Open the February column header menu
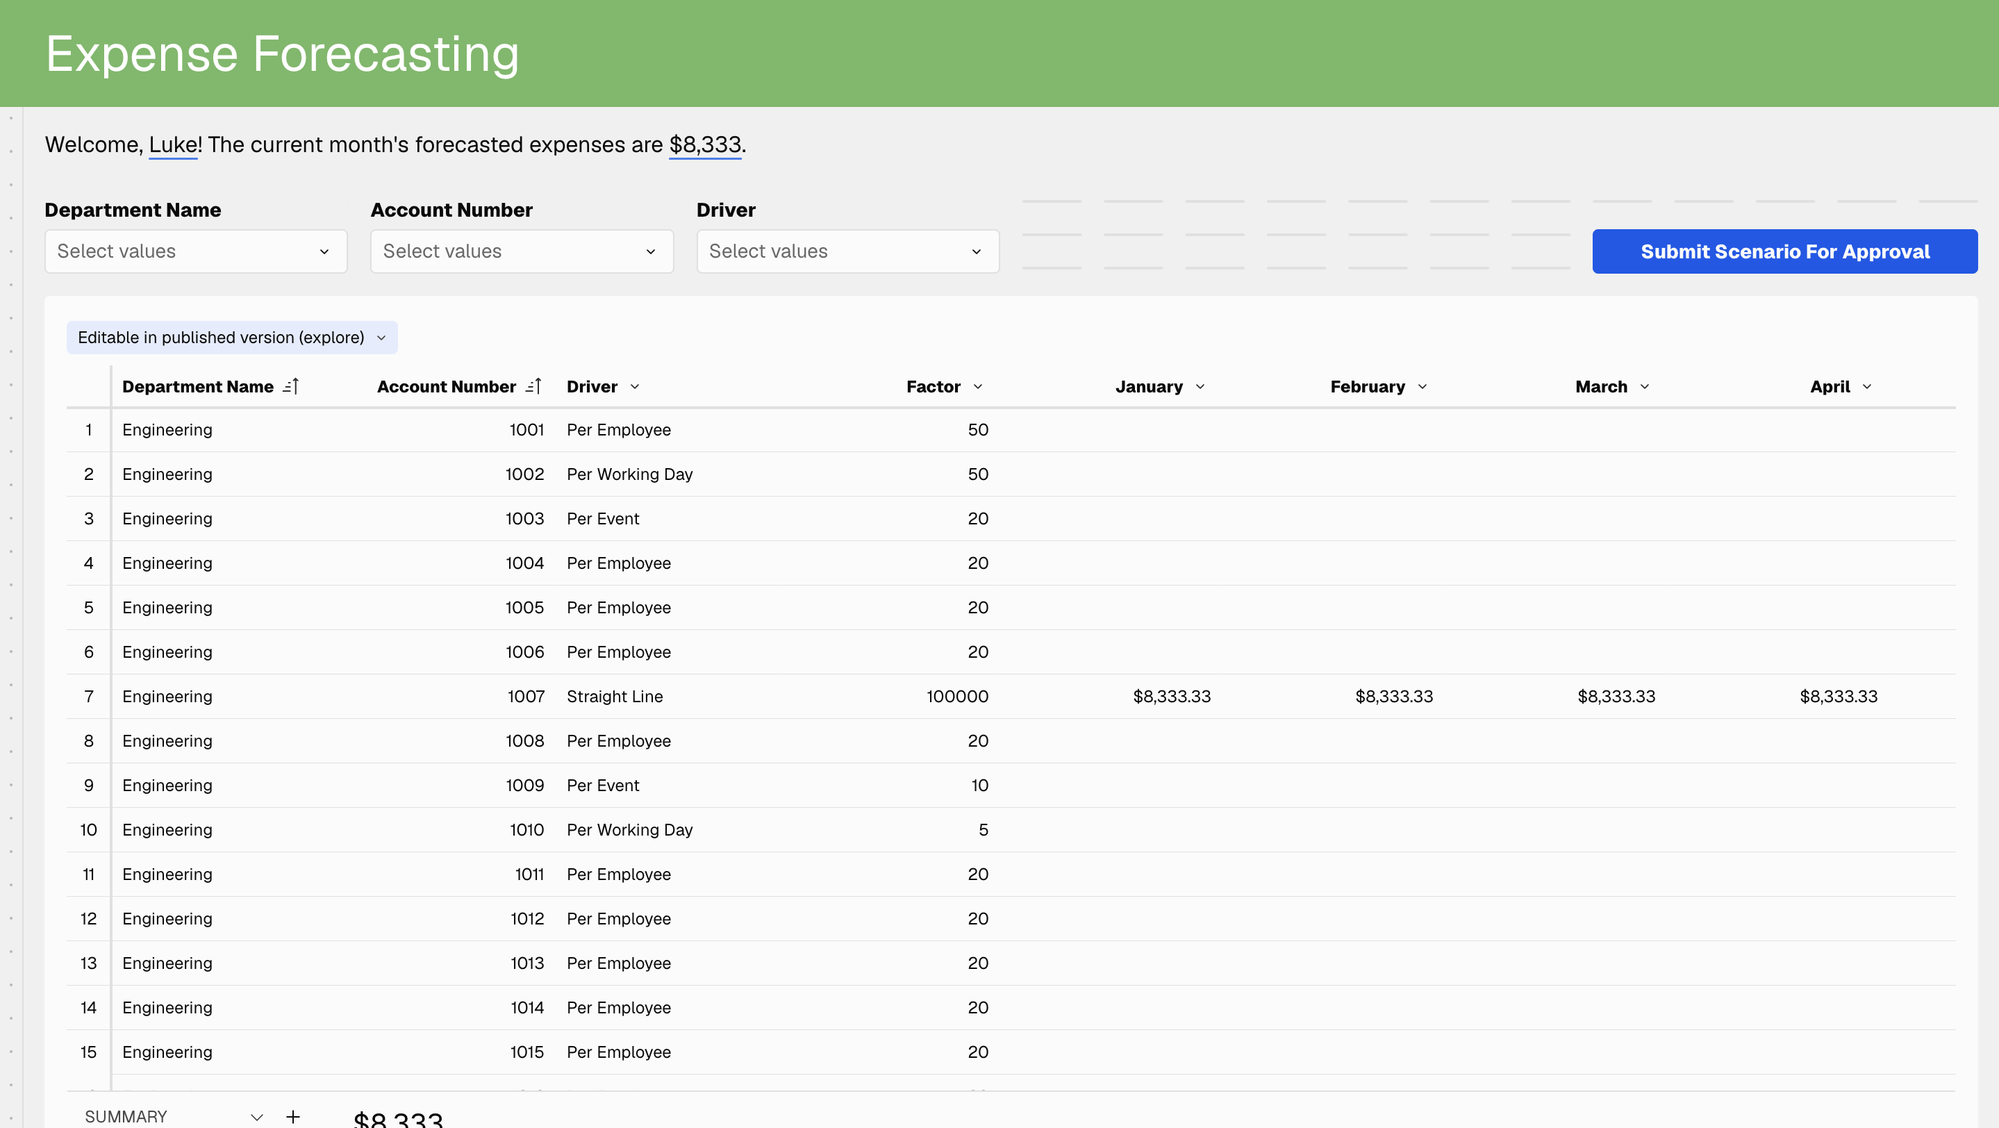This screenshot has height=1128, width=1999. pos(1423,386)
